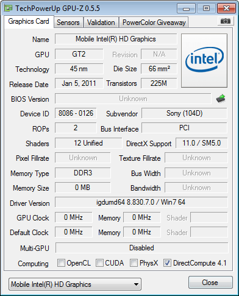Click the GPU Clock row Memory 0 MHz field
239x296 pixels.
142,217
